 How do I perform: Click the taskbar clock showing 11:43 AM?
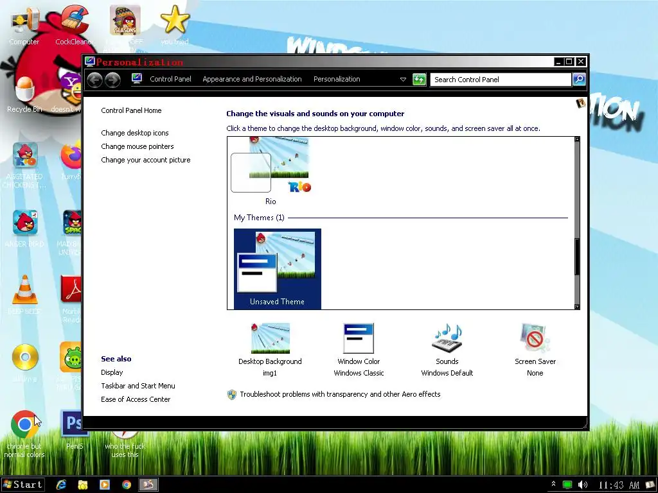click(619, 485)
